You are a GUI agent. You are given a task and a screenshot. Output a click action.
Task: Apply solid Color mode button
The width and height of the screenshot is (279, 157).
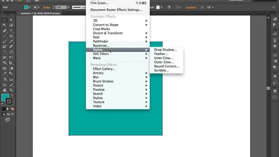3,109
